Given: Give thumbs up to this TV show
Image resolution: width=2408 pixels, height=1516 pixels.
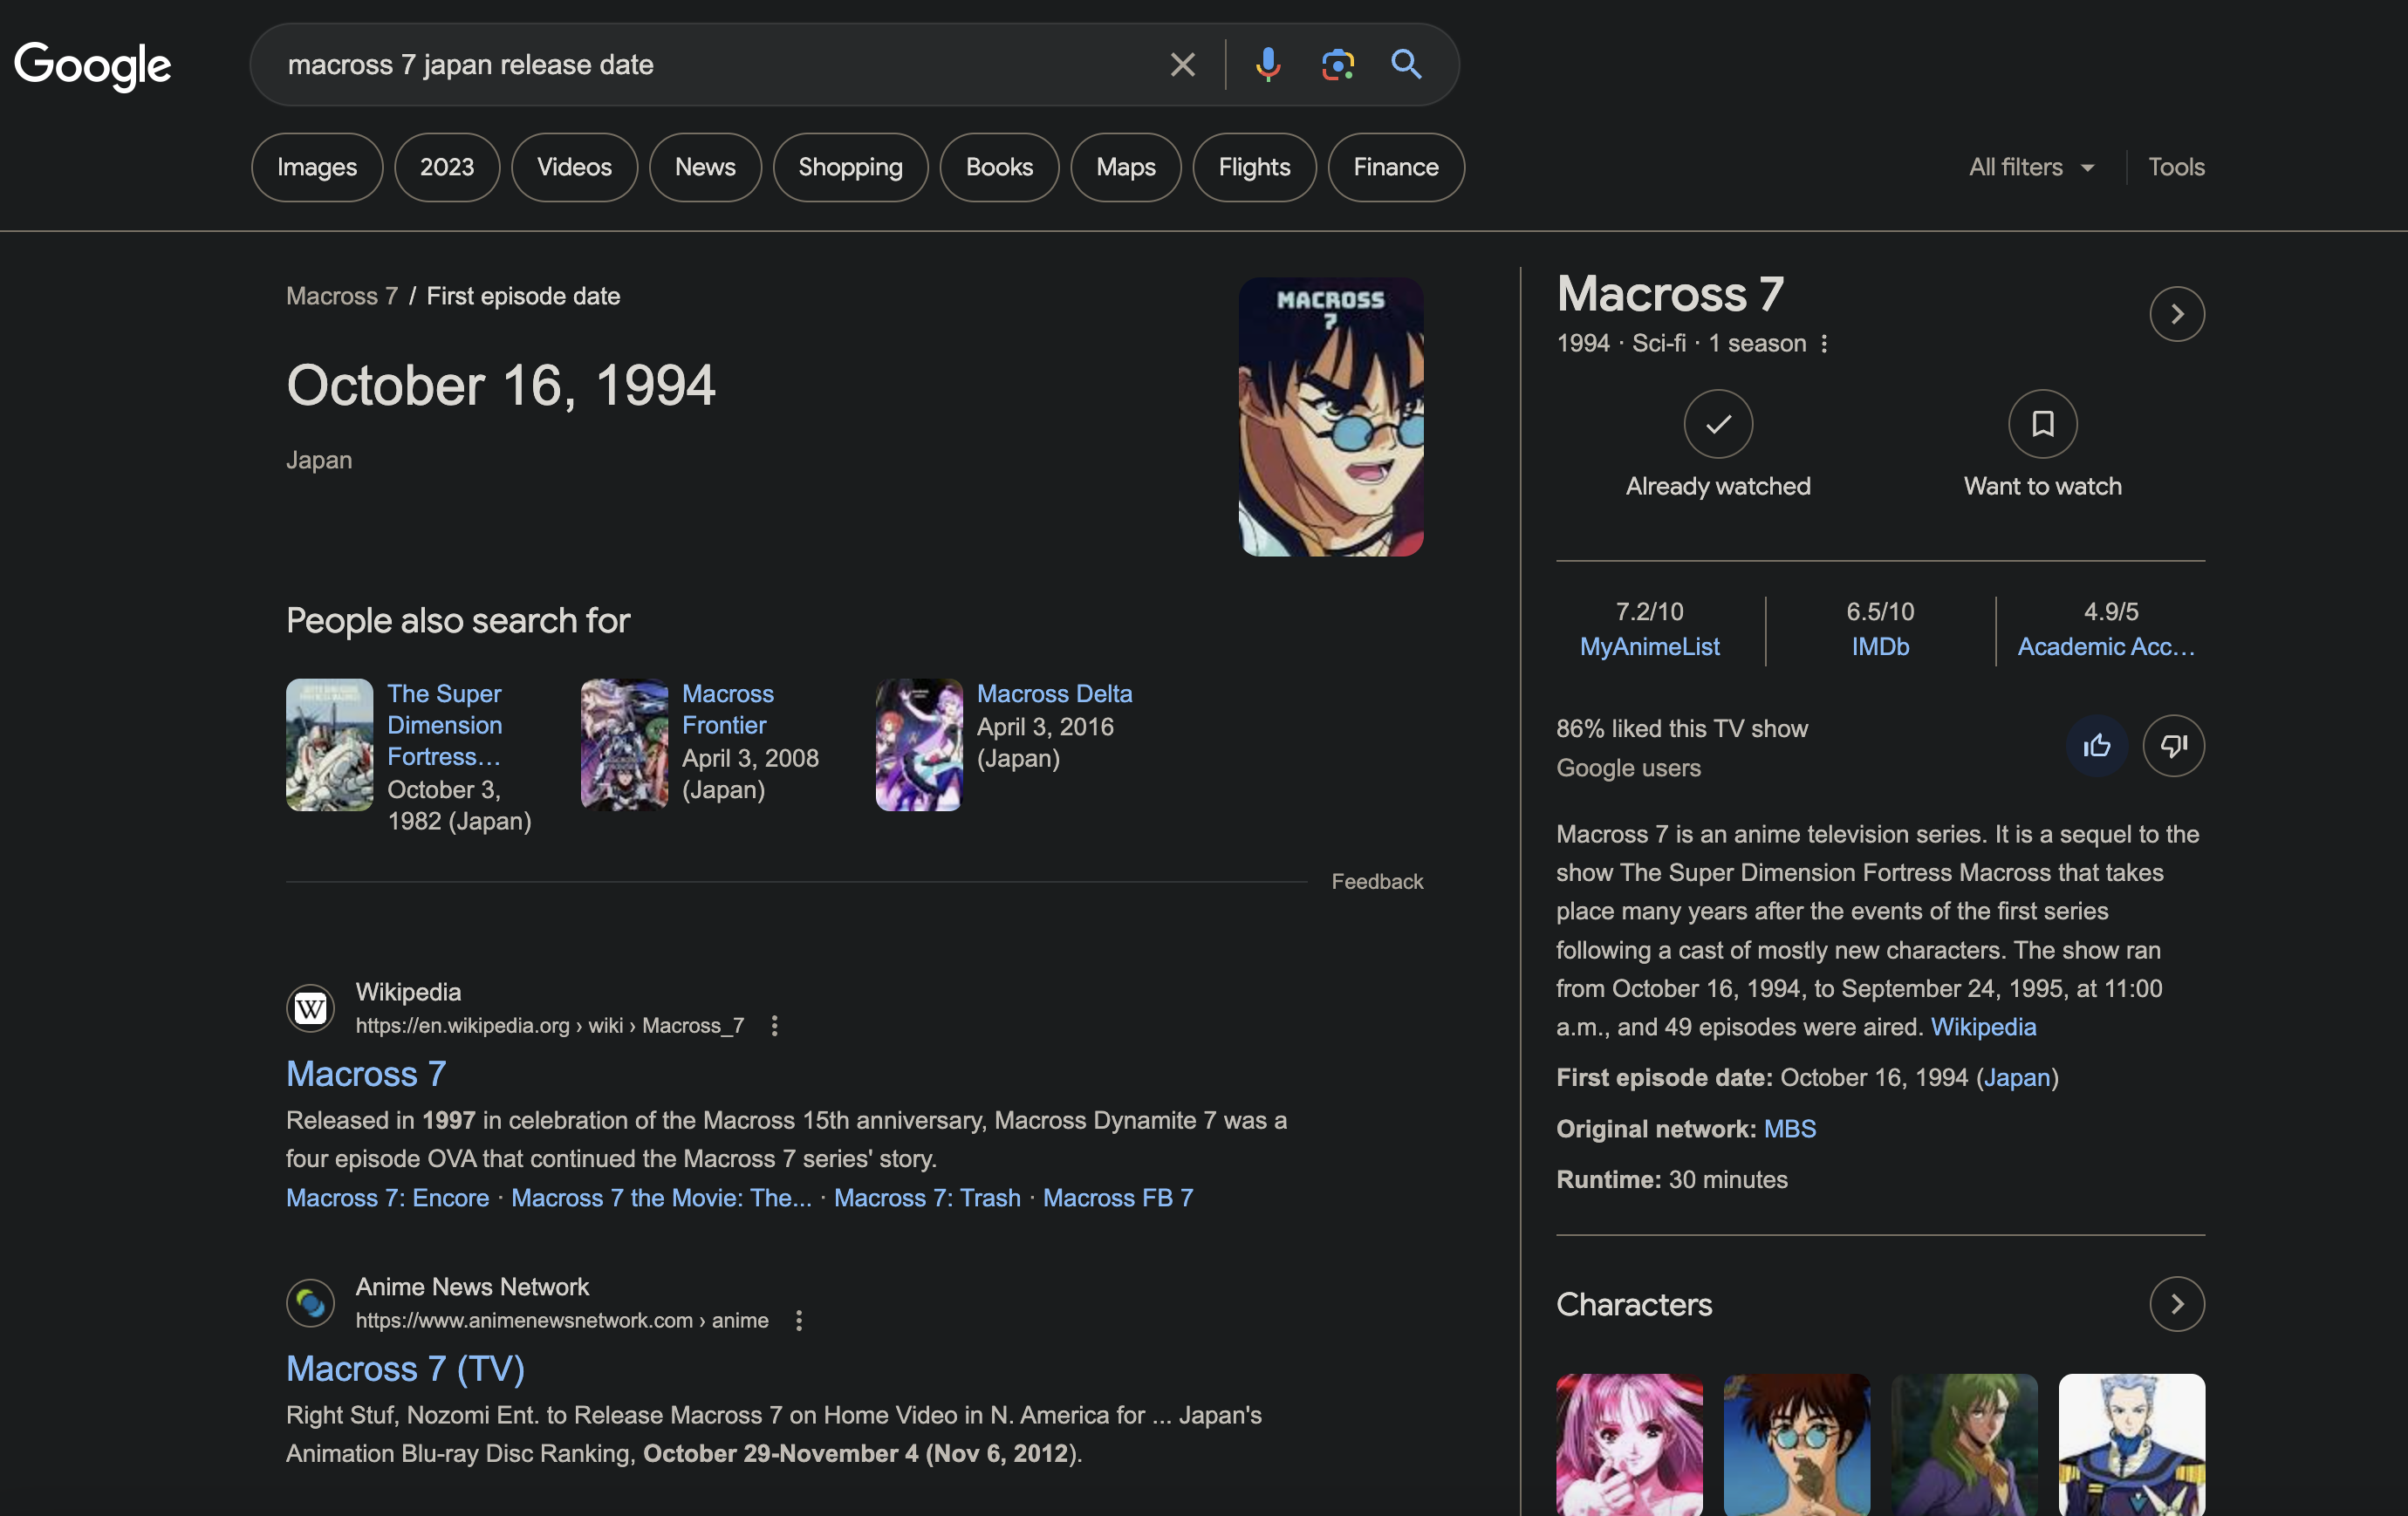Looking at the screenshot, I should pyautogui.click(x=2096, y=746).
